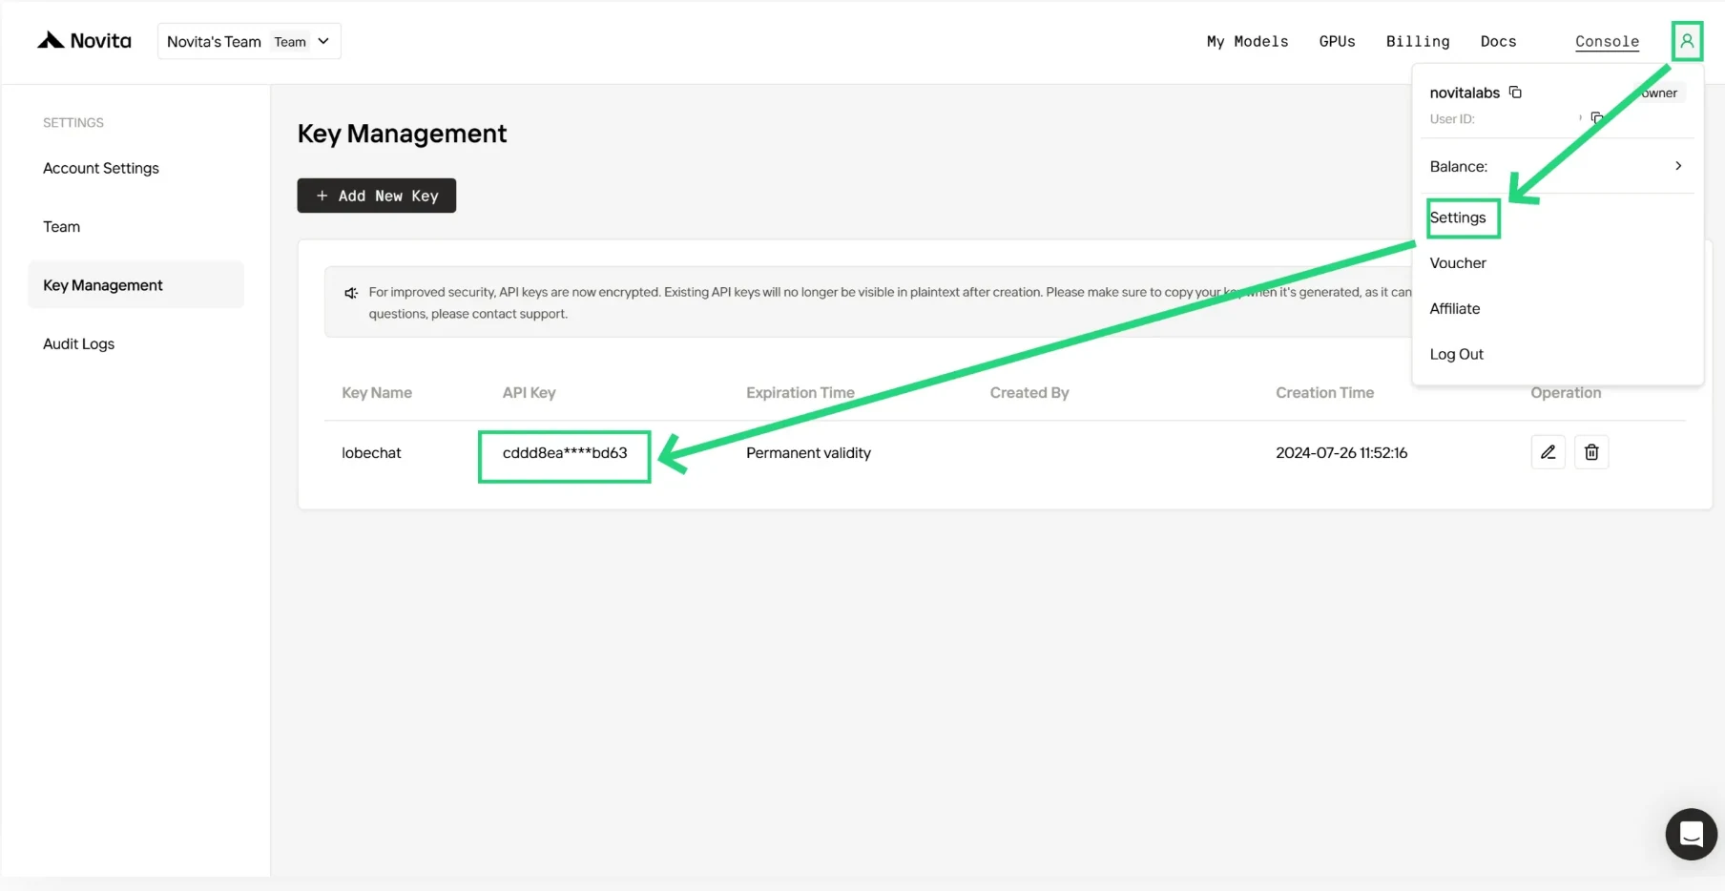Screen dimensions: 1725x891
Task: Click the API Key column header
Action: click(529, 393)
